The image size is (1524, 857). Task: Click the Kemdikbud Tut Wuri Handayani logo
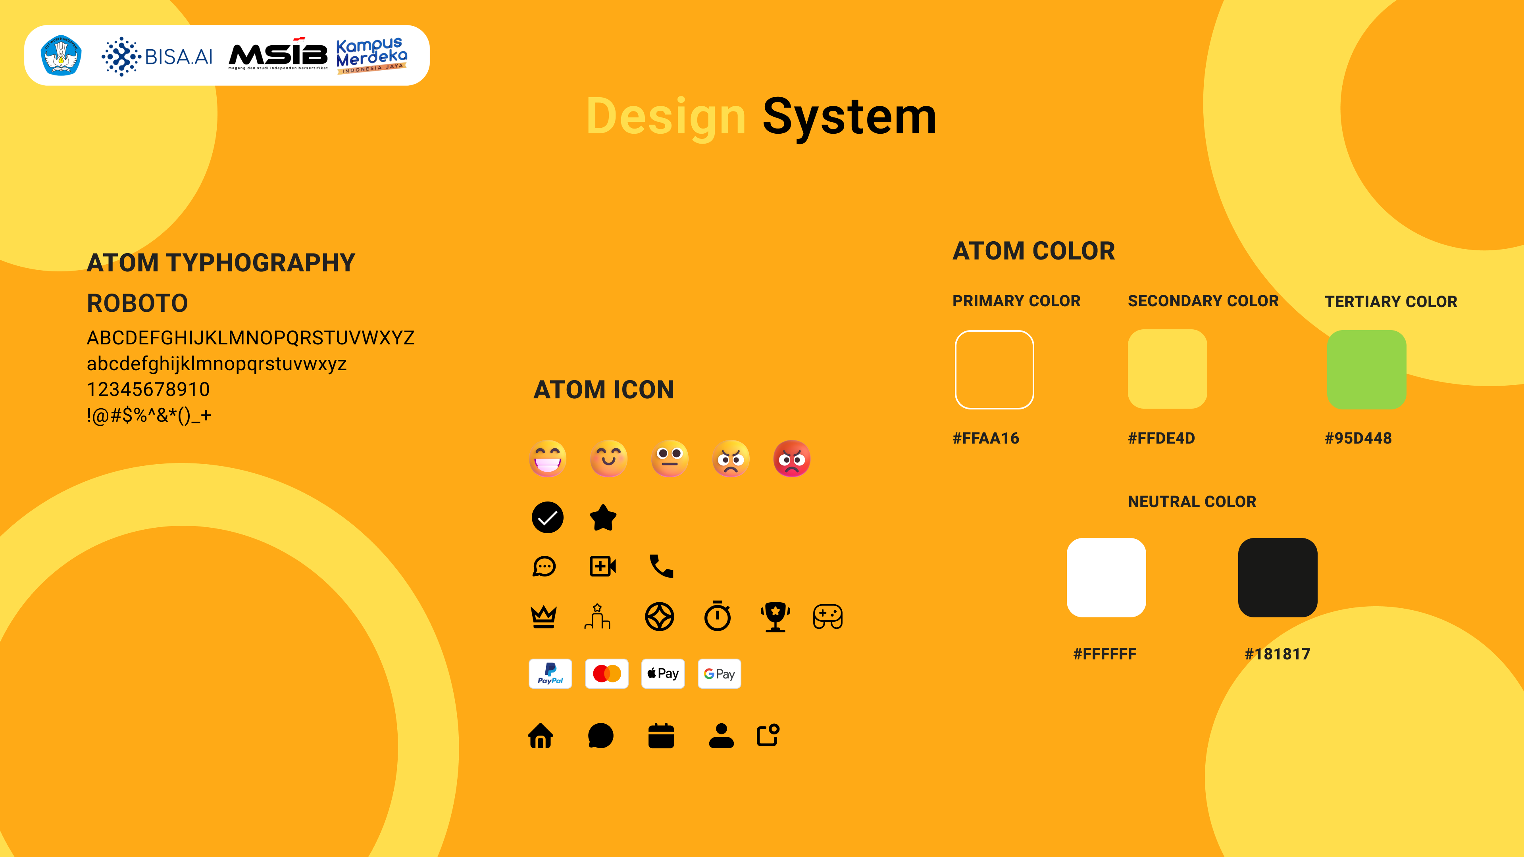pos(61,56)
